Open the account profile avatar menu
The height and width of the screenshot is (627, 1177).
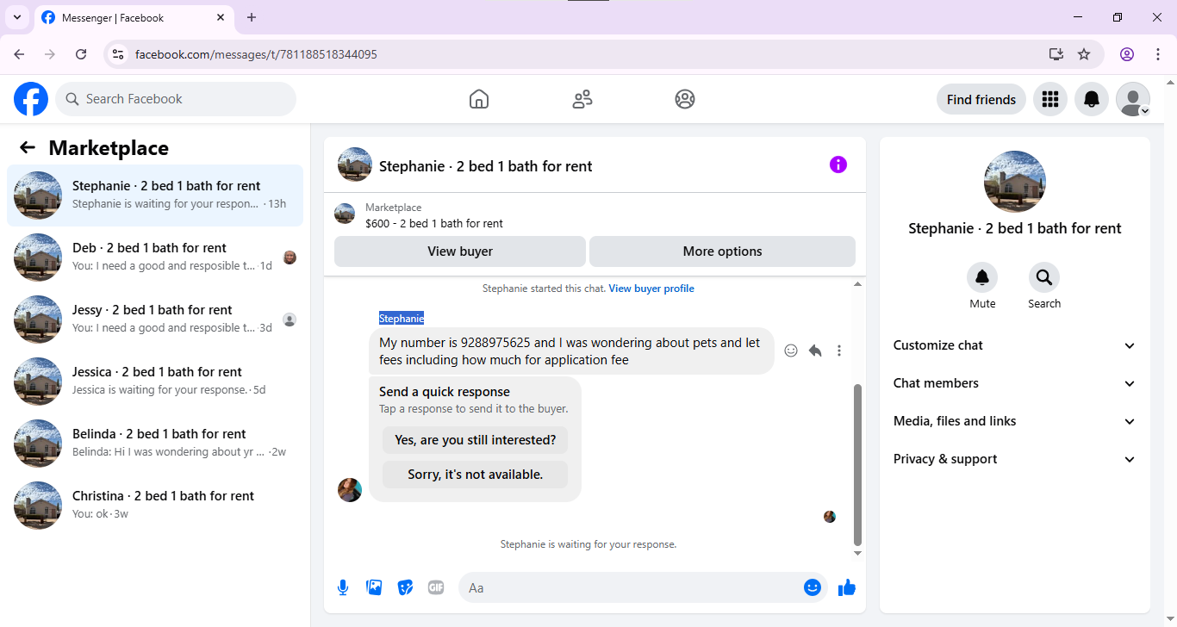1133,99
